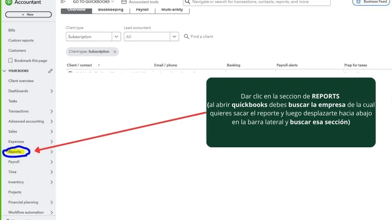Open Accountant tools menu

click(140, 2)
